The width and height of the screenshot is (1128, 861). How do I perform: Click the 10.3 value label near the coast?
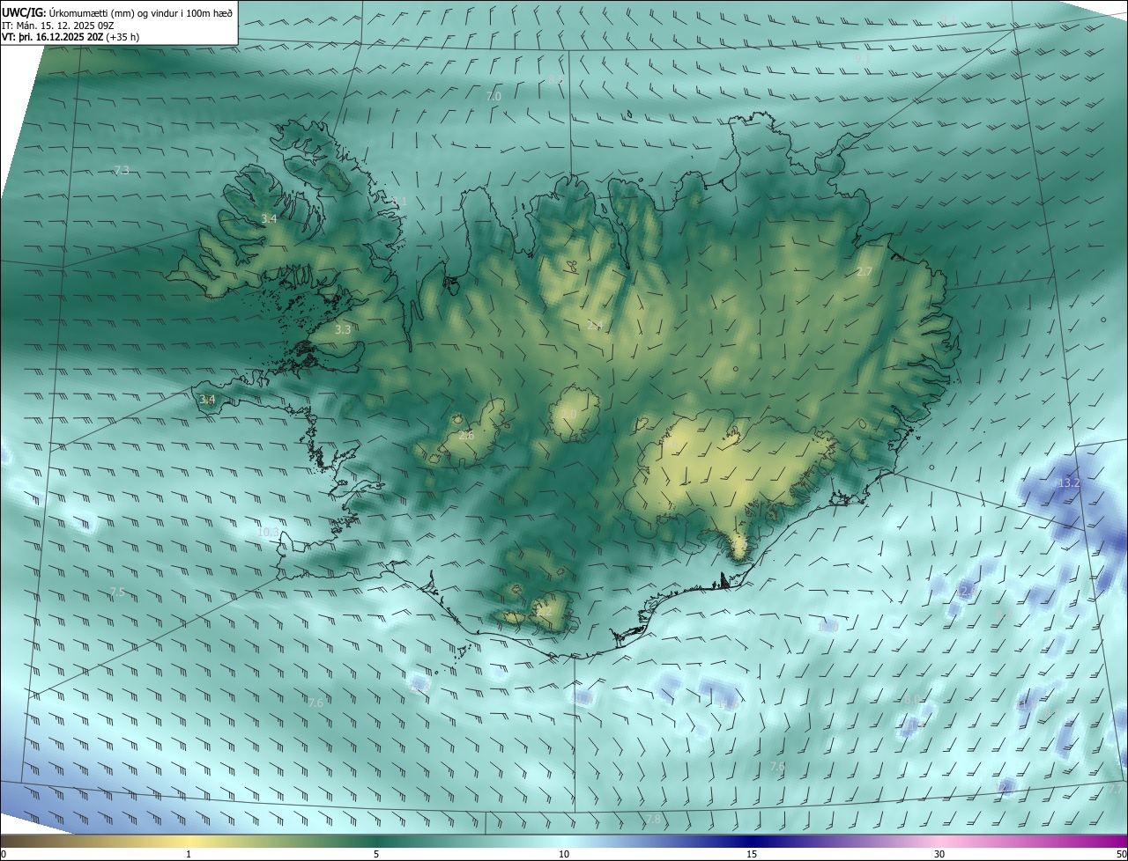[x=269, y=532]
